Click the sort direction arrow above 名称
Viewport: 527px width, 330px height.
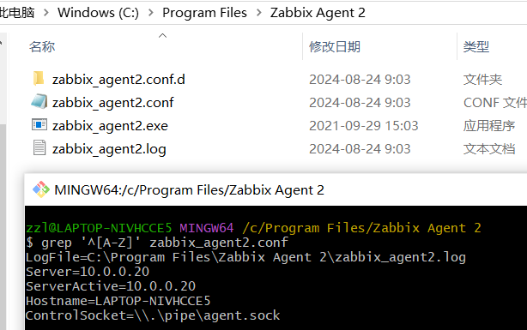tap(163, 36)
